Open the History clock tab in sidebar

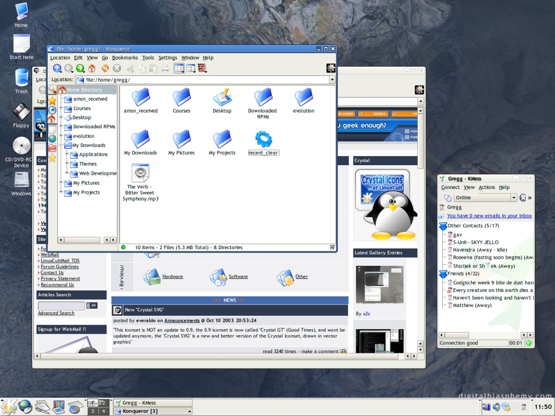click(52, 110)
